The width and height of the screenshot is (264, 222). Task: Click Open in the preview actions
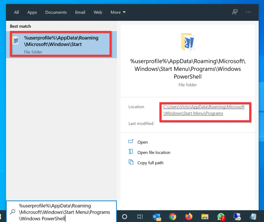[142, 142]
